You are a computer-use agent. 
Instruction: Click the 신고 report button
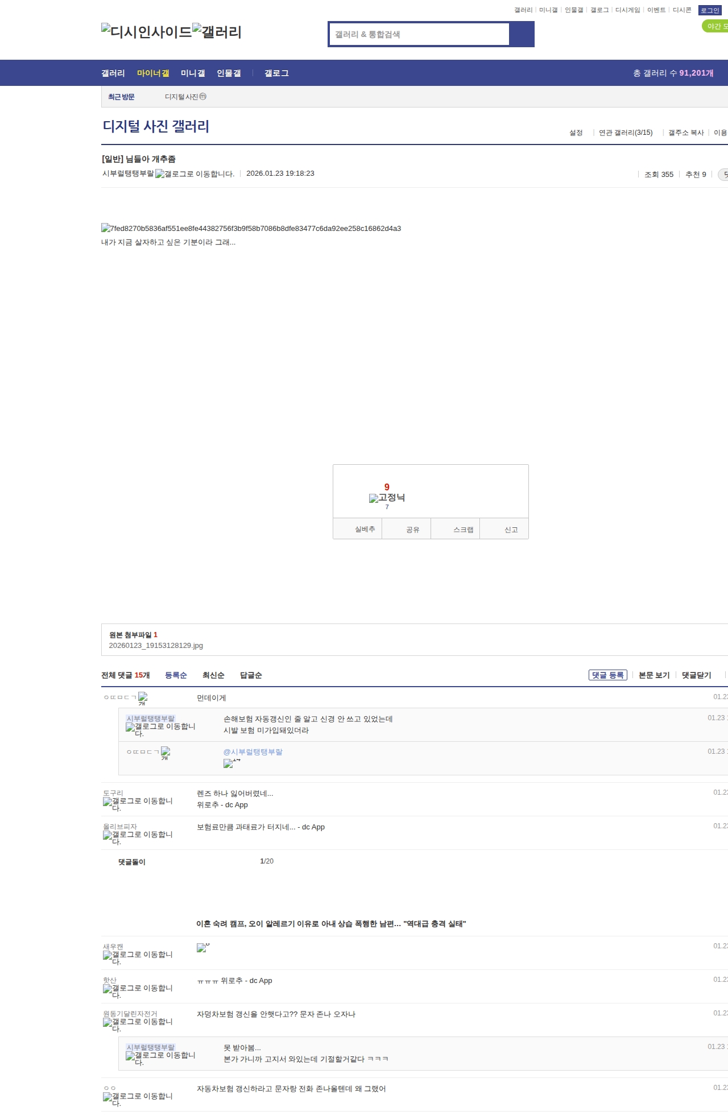click(x=511, y=530)
